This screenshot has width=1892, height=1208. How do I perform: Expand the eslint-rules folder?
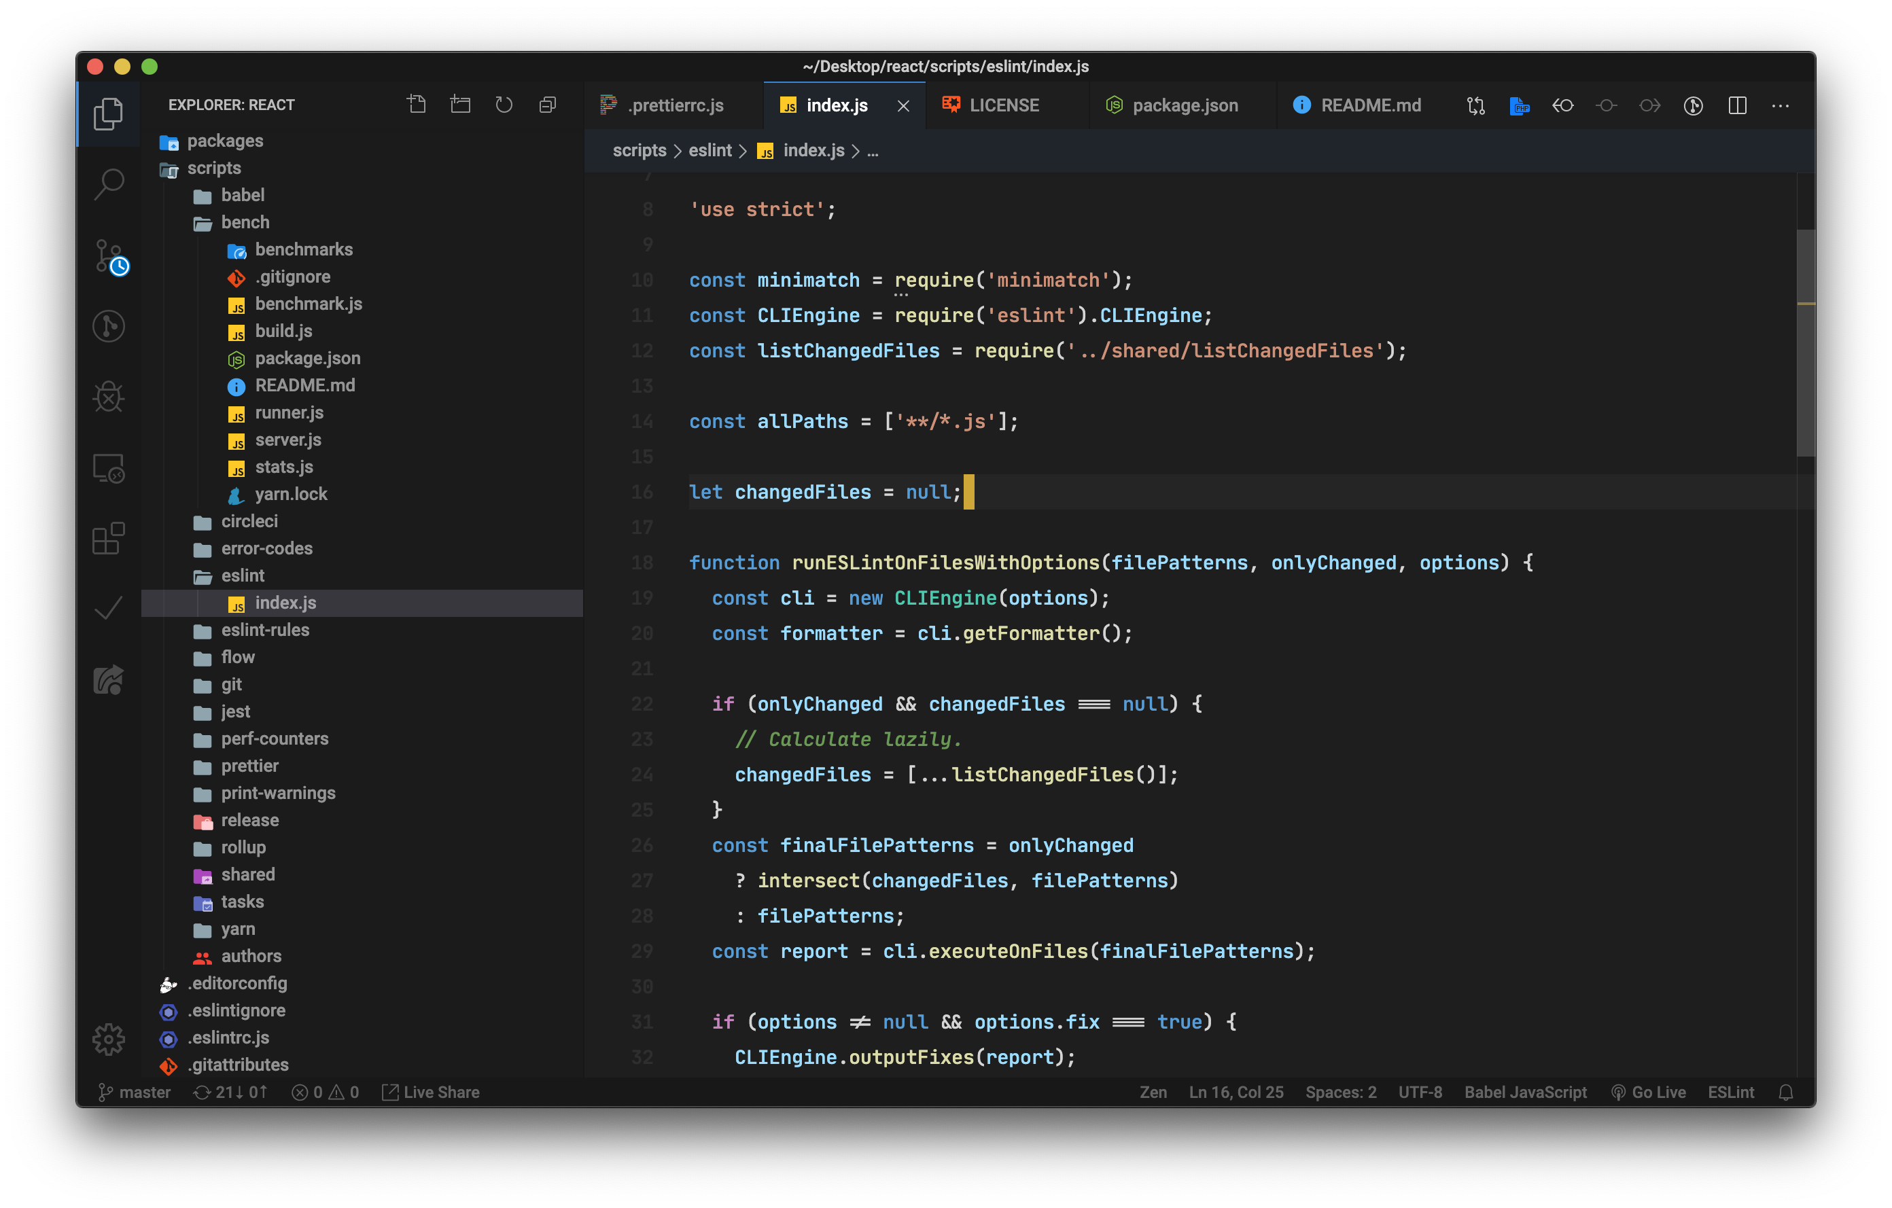coord(265,630)
